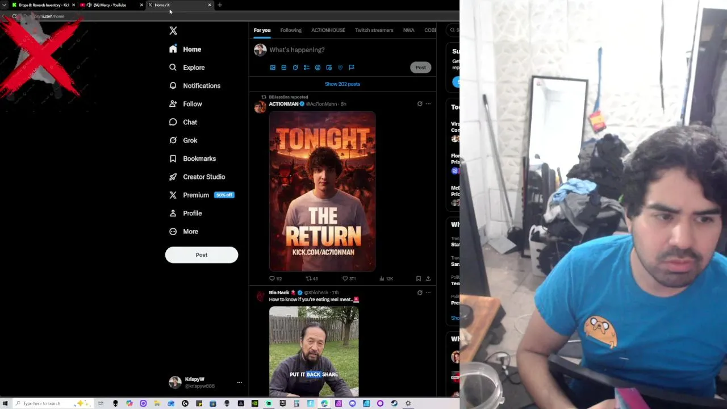Add media image in post composer
This screenshot has width=727, height=409.
(x=273, y=67)
